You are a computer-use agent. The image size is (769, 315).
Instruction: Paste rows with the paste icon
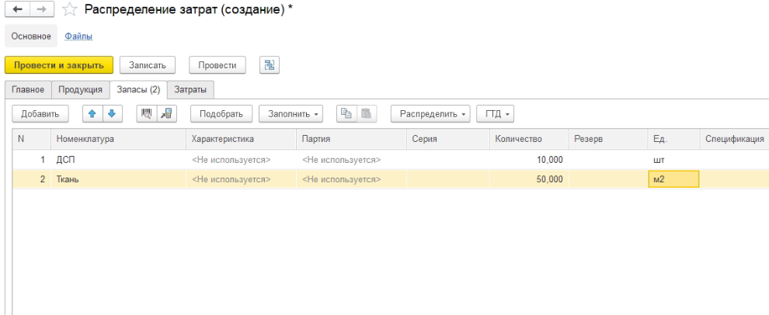[x=367, y=113]
